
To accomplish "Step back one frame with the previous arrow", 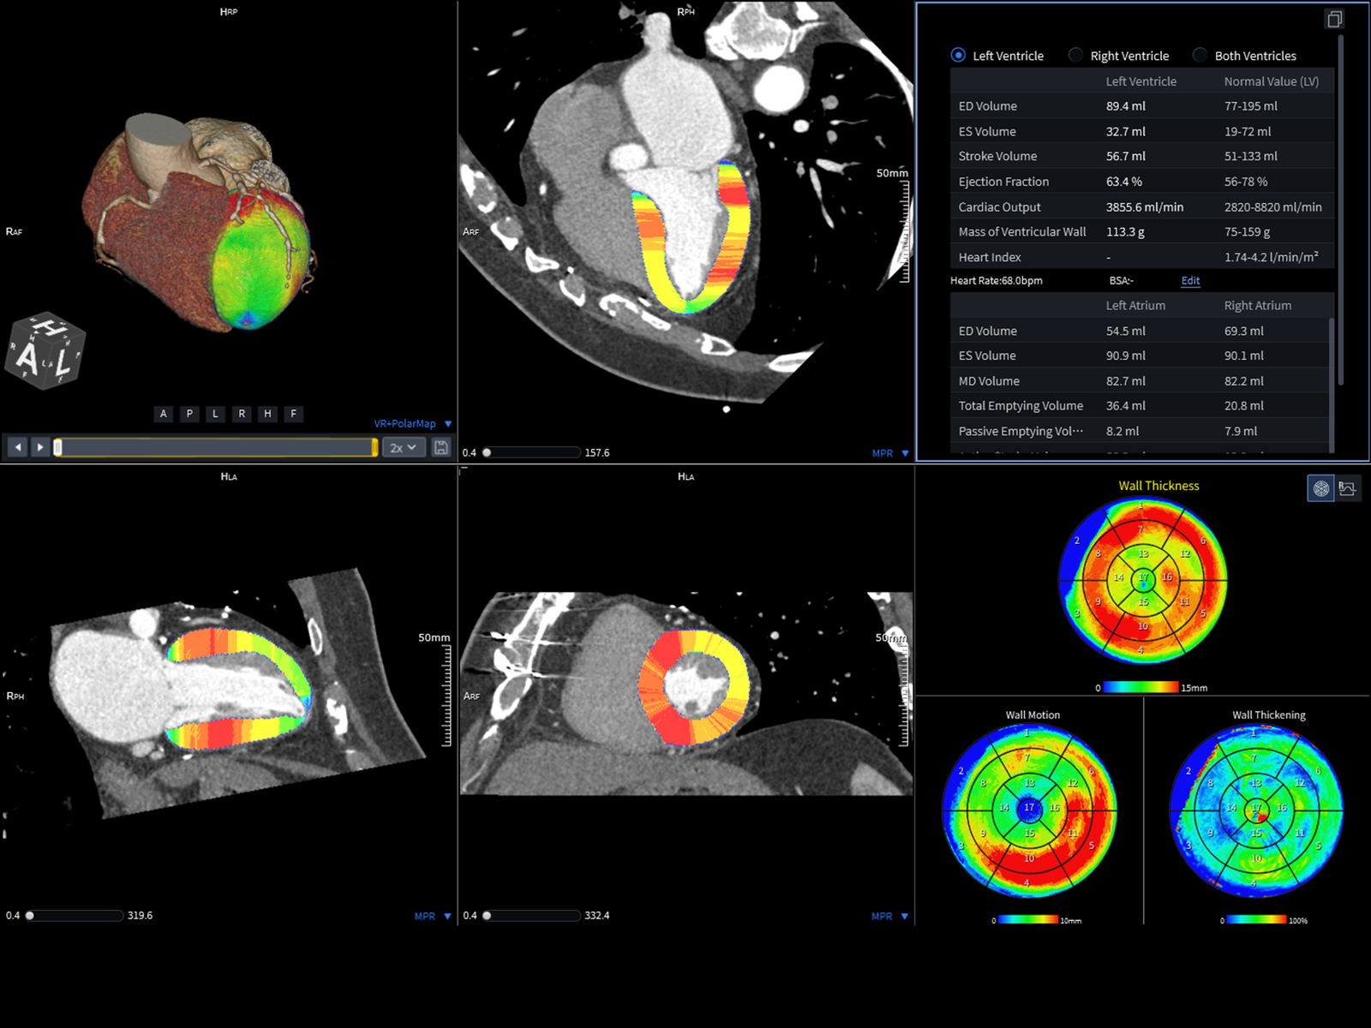I will tap(17, 447).
